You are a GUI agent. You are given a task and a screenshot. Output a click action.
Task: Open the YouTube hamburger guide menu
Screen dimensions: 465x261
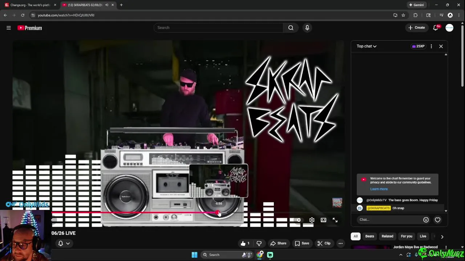(9, 28)
